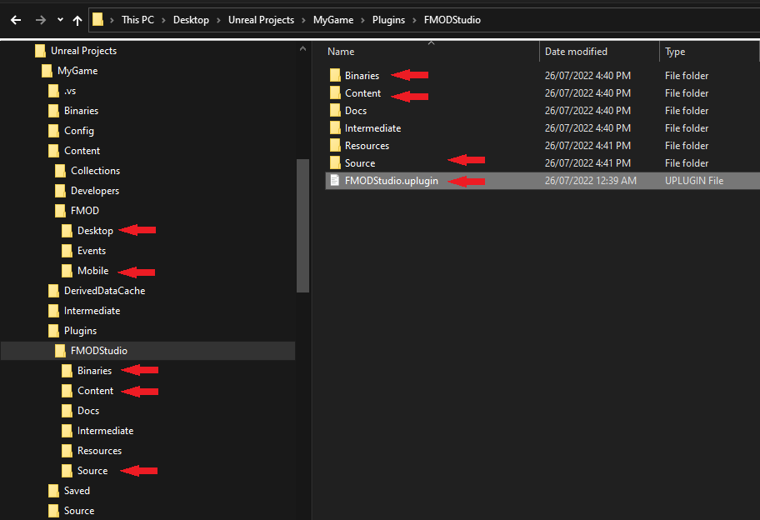Open Desktop folder under FMOD
The image size is (760, 520).
point(95,231)
